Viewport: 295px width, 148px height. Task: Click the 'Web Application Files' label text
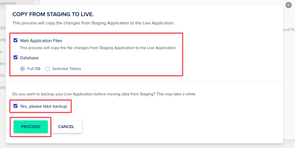coord(41,41)
